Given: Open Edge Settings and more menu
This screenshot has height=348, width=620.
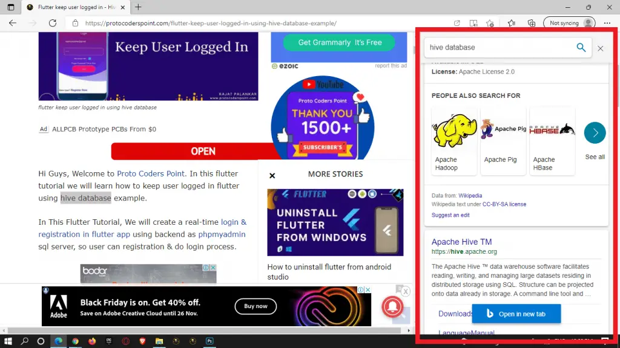Looking at the screenshot, I should pyautogui.click(x=607, y=23).
